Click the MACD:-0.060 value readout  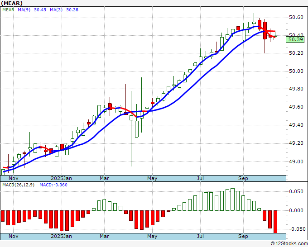pyautogui.click(x=53, y=185)
